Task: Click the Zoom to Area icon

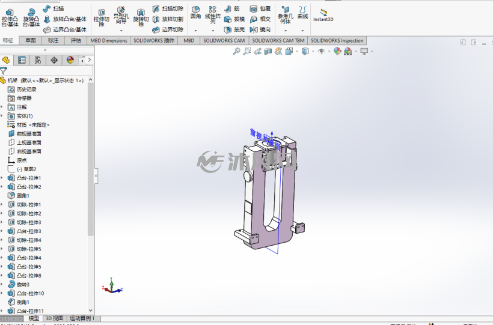Action: (x=247, y=51)
